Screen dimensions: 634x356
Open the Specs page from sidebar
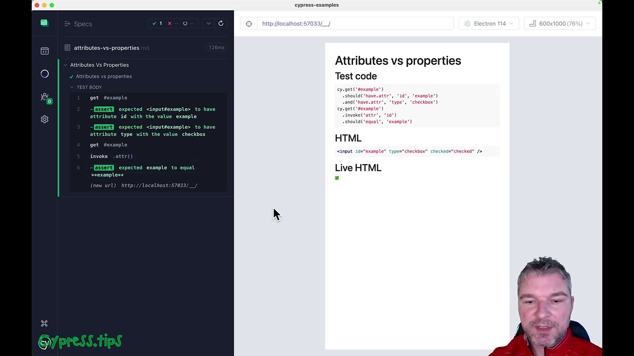(x=45, y=51)
